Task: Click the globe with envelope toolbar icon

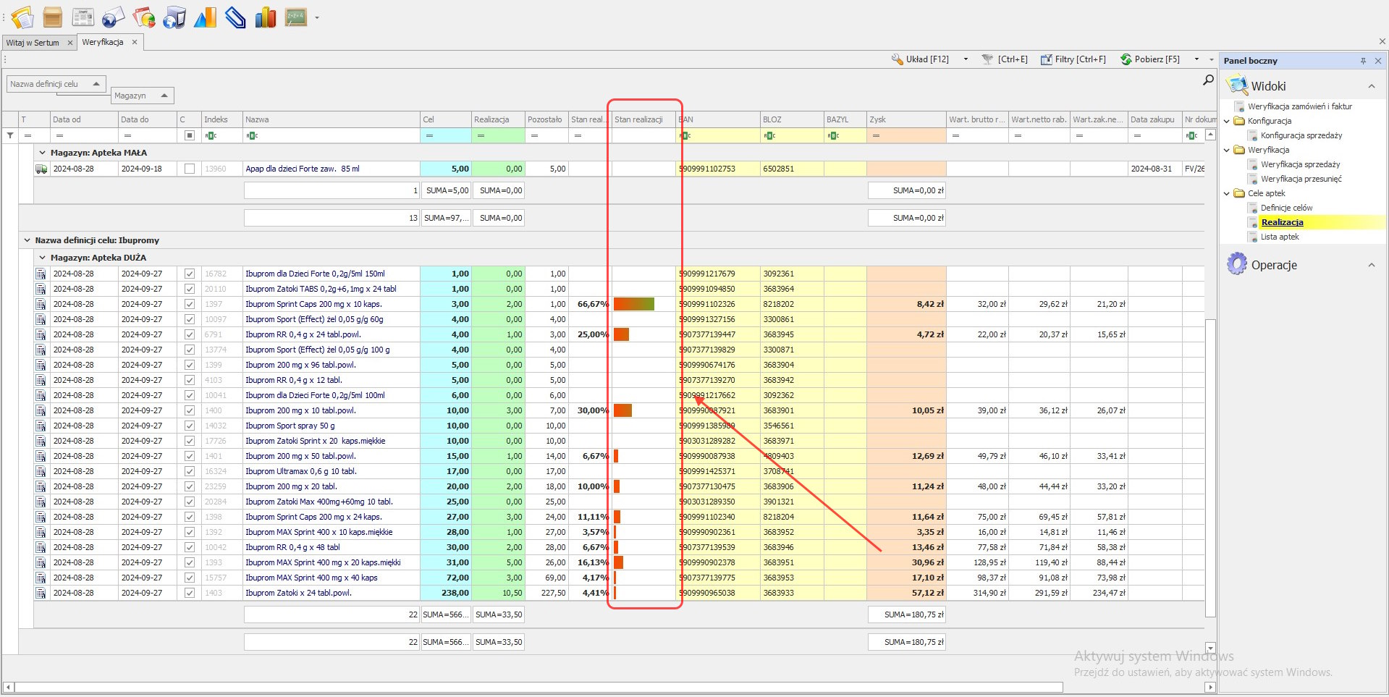Action: 113,17
